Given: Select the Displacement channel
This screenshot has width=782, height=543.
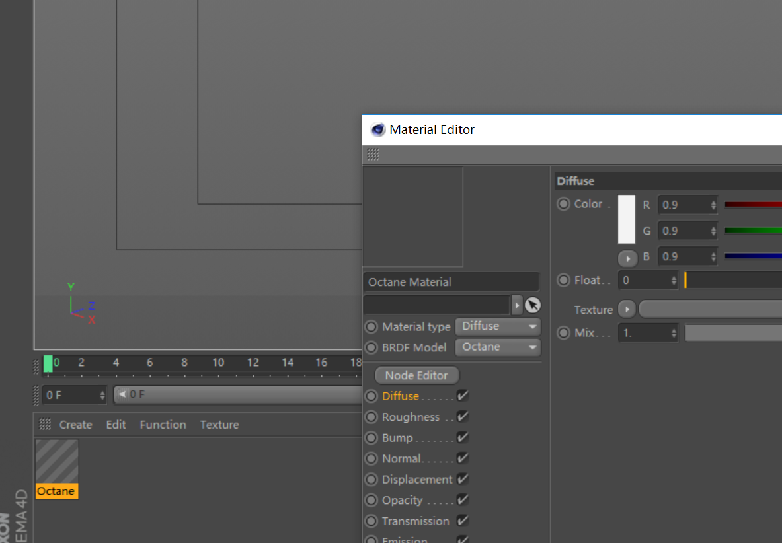Looking at the screenshot, I should [417, 479].
